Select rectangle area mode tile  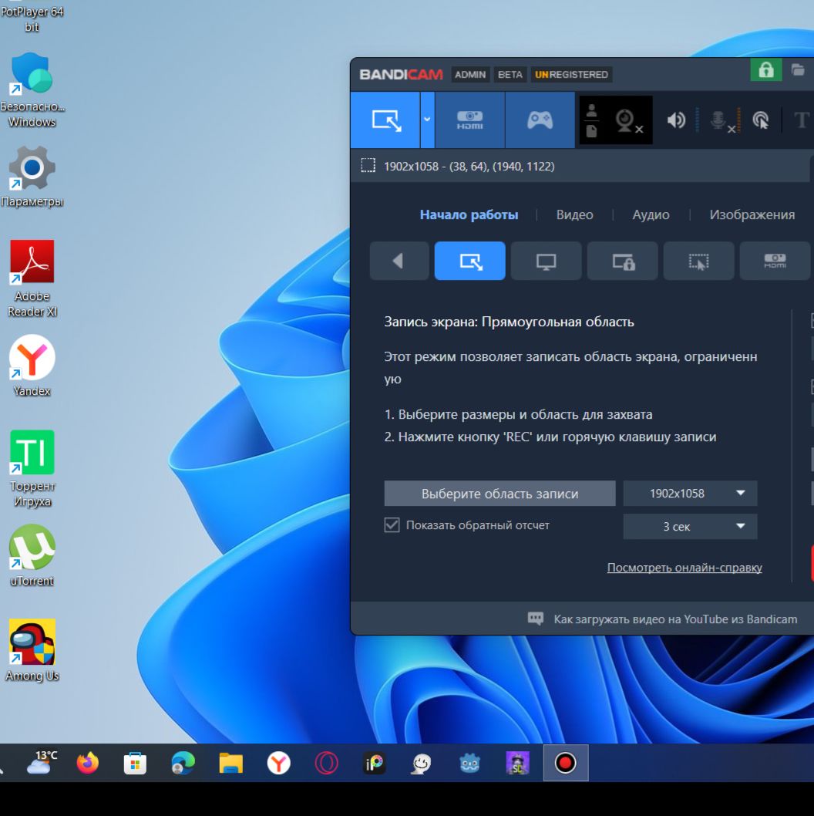click(x=469, y=261)
